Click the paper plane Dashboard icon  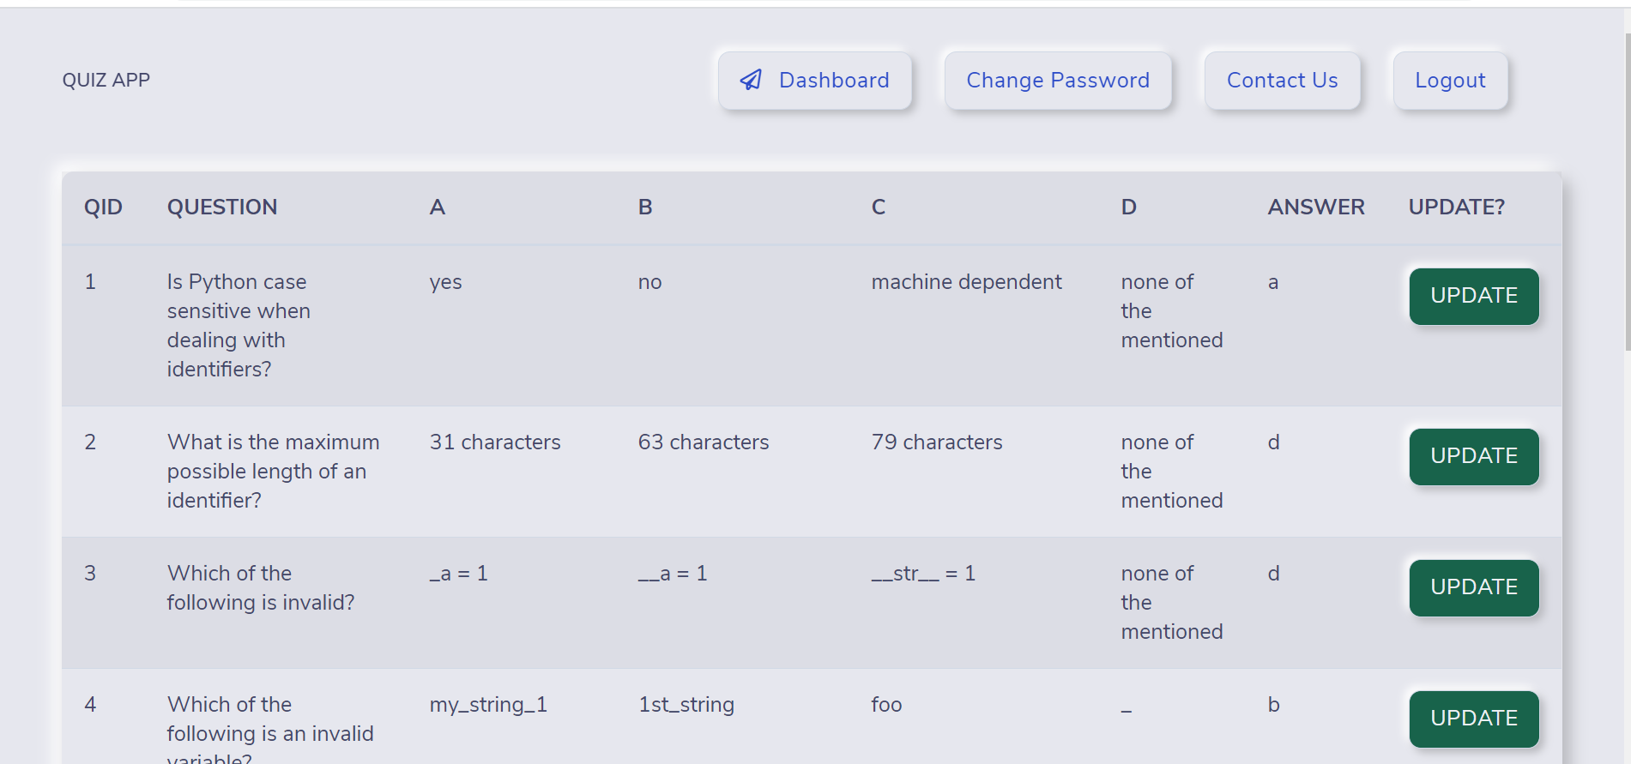pos(751,80)
